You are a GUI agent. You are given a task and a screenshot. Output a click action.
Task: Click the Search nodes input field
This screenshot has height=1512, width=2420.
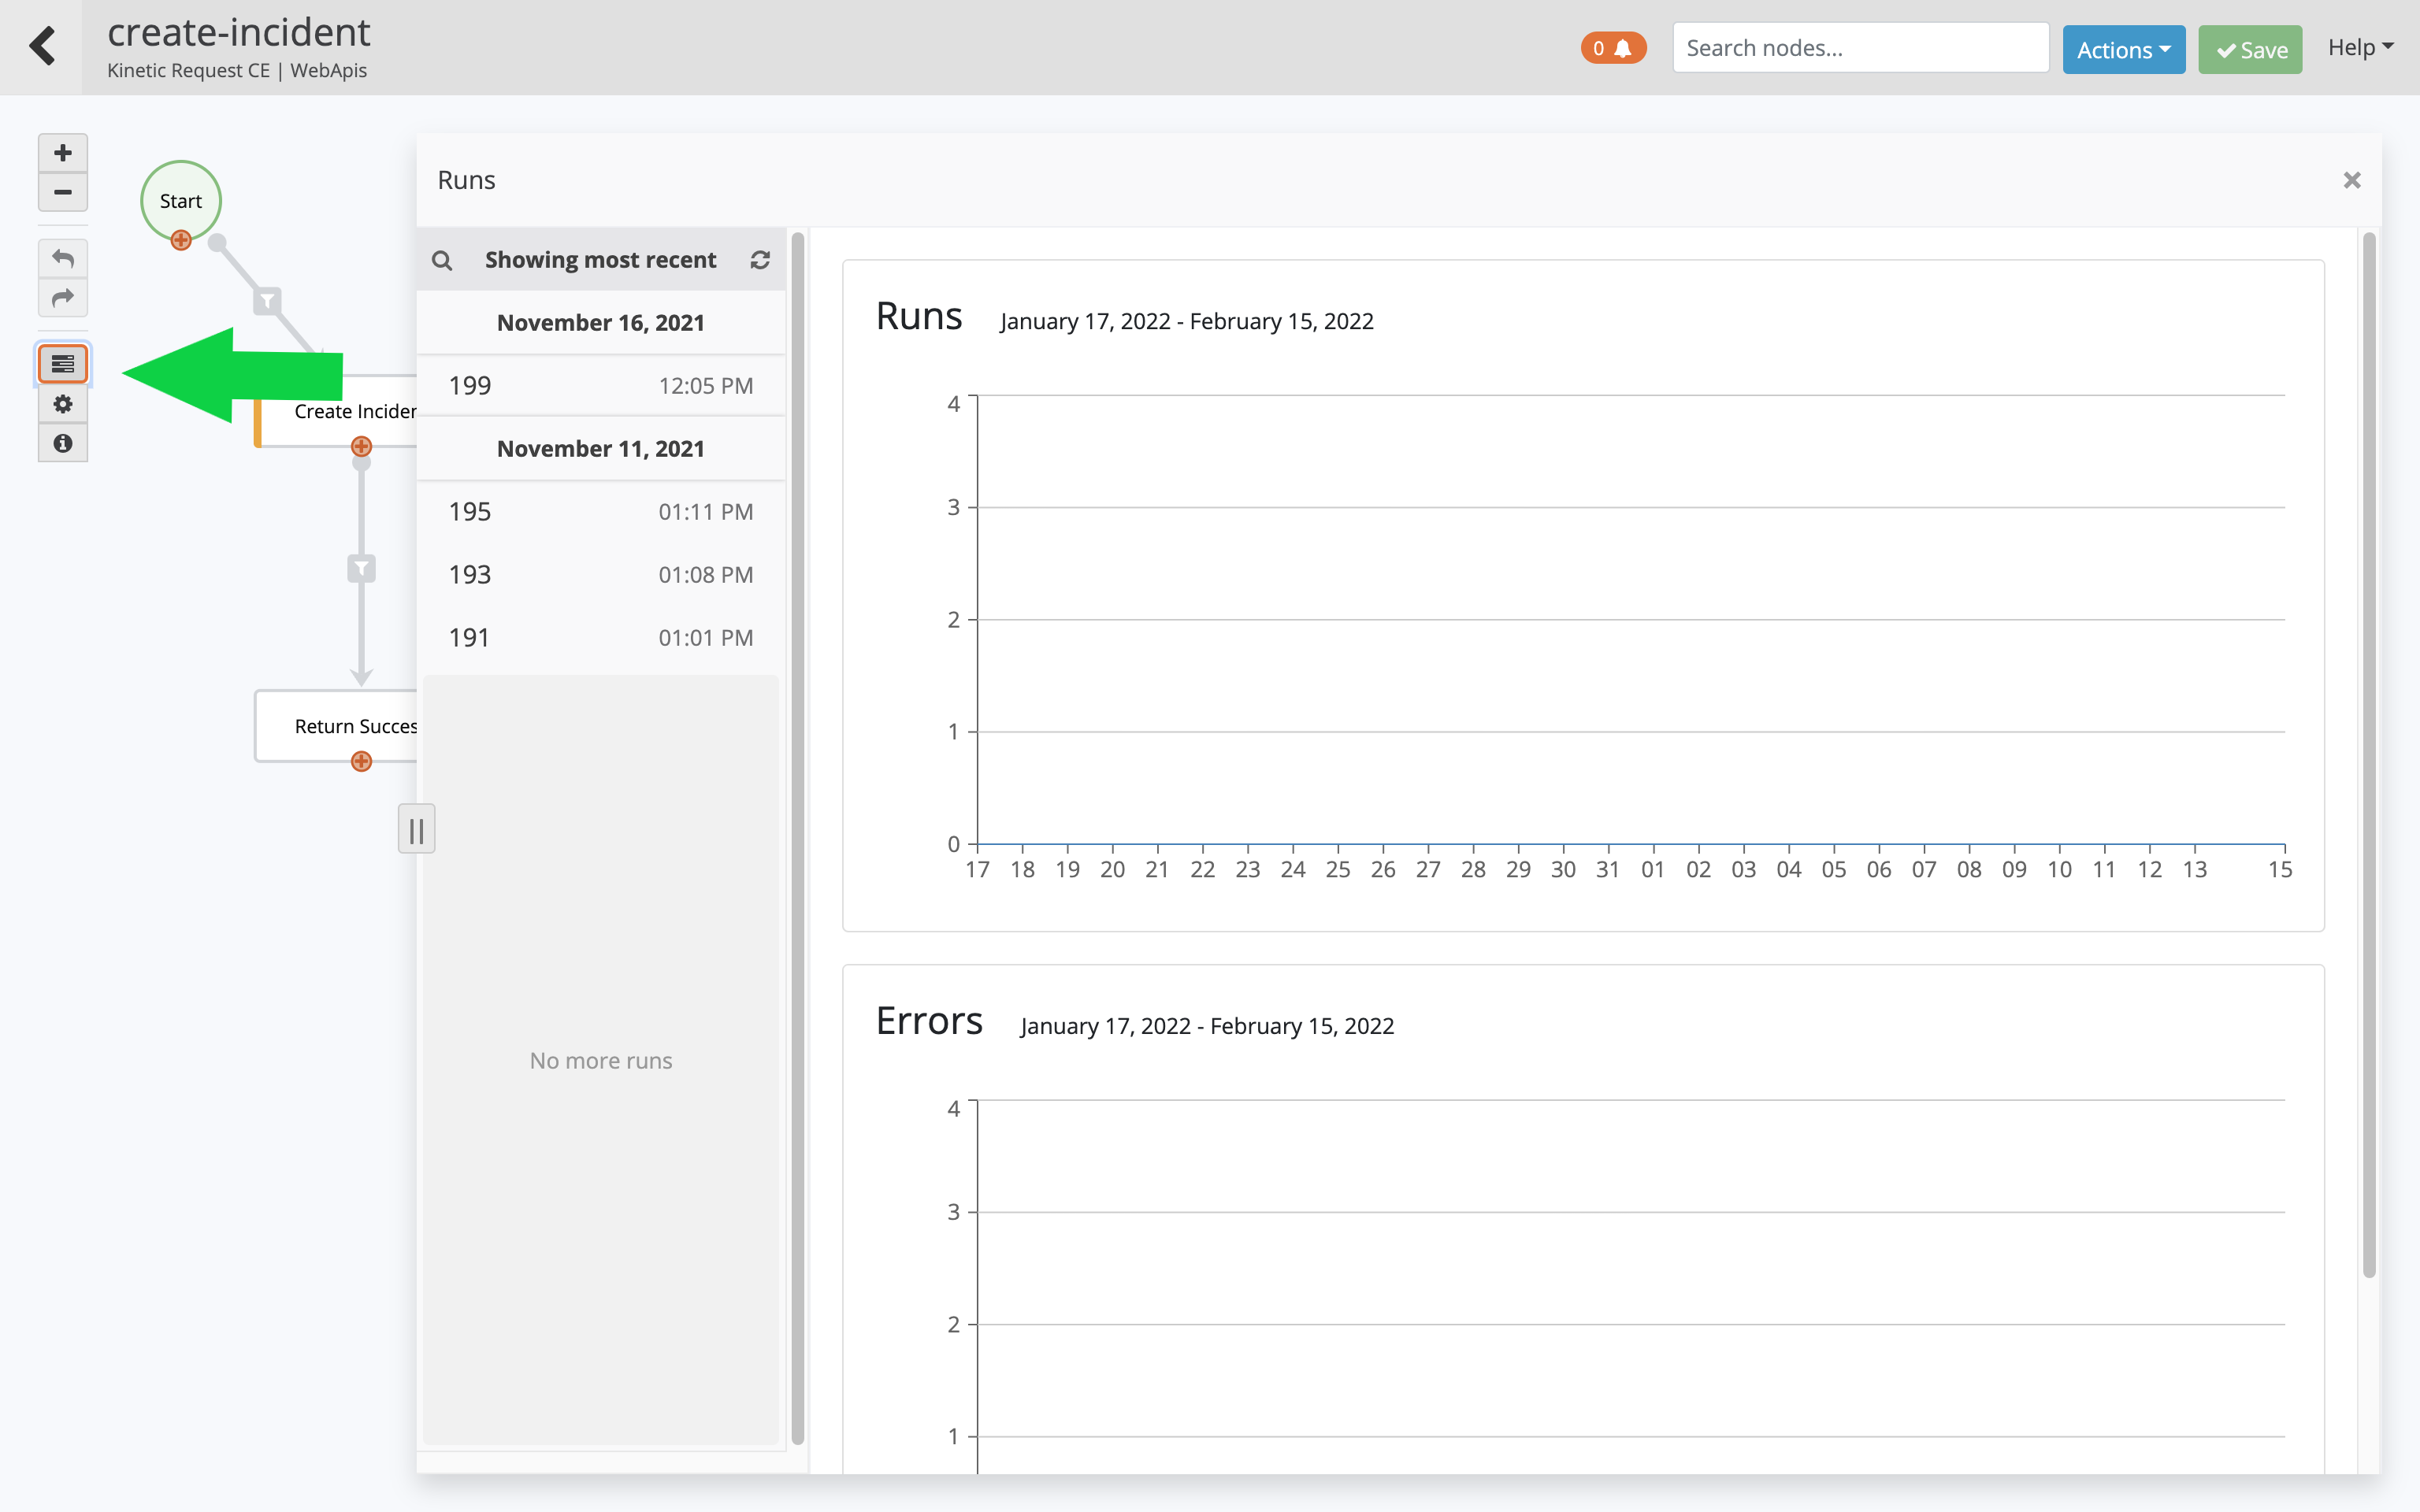coord(1860,48)
